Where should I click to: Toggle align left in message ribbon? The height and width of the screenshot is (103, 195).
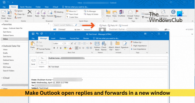77,48
